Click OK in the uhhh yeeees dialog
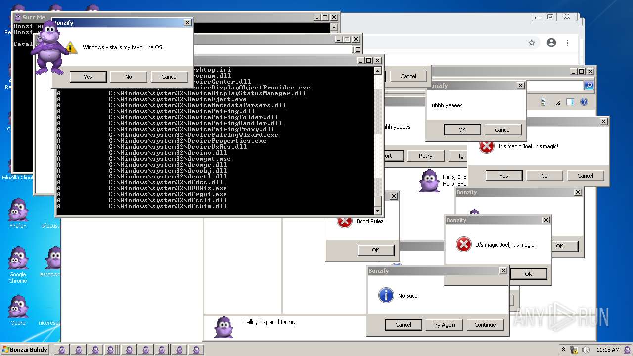This screenshot has width=633, height=356. 462,130
